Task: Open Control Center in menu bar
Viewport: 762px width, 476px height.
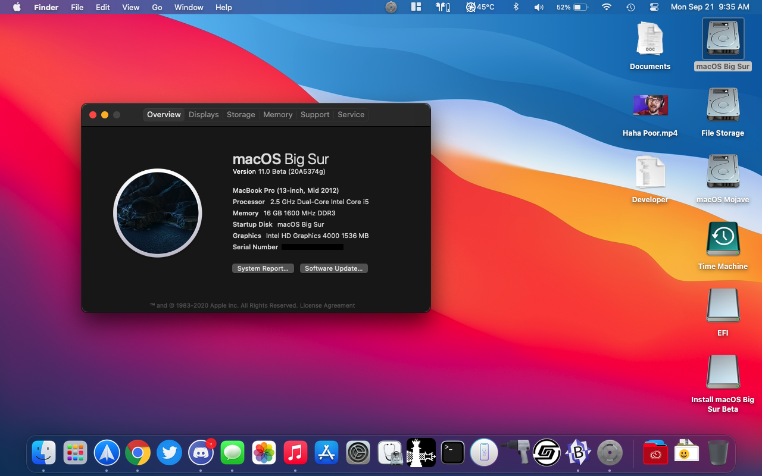Action: tap(654, 7)
